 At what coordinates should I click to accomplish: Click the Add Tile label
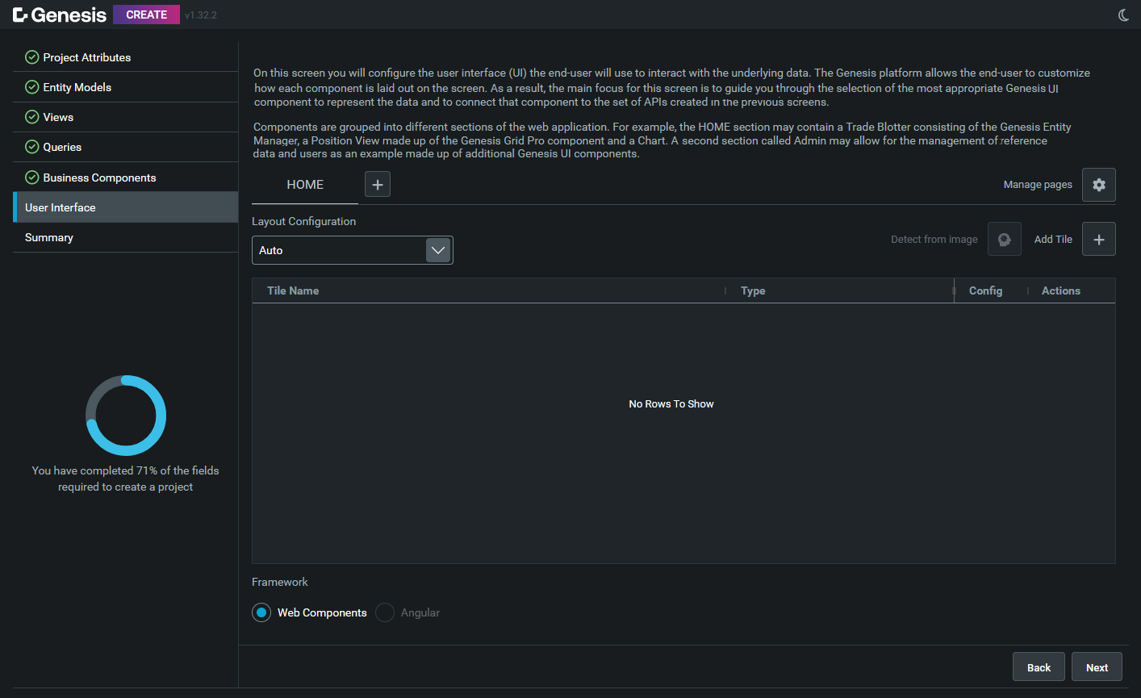coord(1053,240)
